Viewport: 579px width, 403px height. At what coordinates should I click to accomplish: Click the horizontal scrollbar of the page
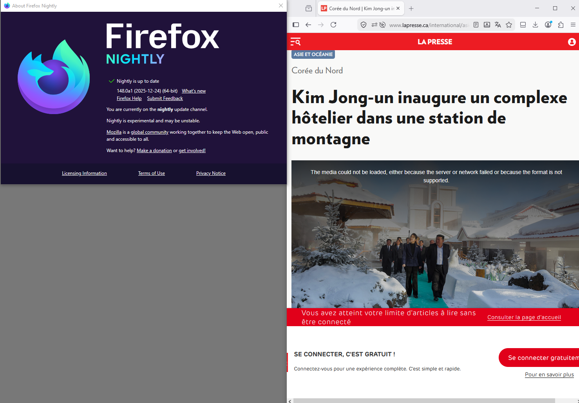[424, 401]
